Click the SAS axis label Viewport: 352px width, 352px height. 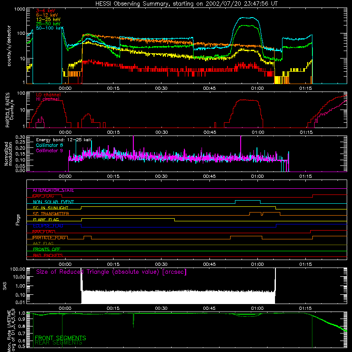click(5, 286)
